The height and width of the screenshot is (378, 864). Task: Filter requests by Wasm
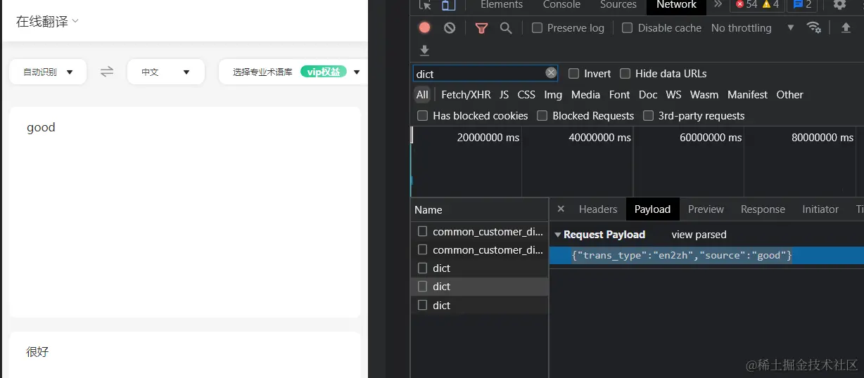point(704,95)
